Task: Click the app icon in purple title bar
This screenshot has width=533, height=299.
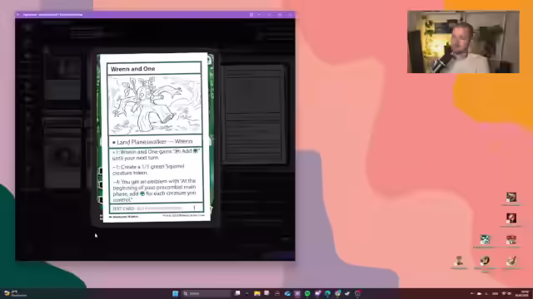Action: pos(18,15)
